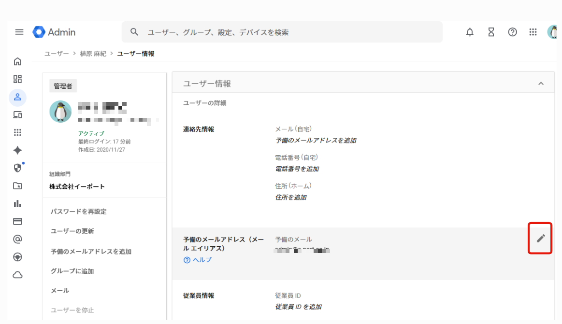Image resolution: width=562 pixels, height=324 pixels.
Task: Select パスワードを再設定 in the user panel
Action: tap(79, 211)
